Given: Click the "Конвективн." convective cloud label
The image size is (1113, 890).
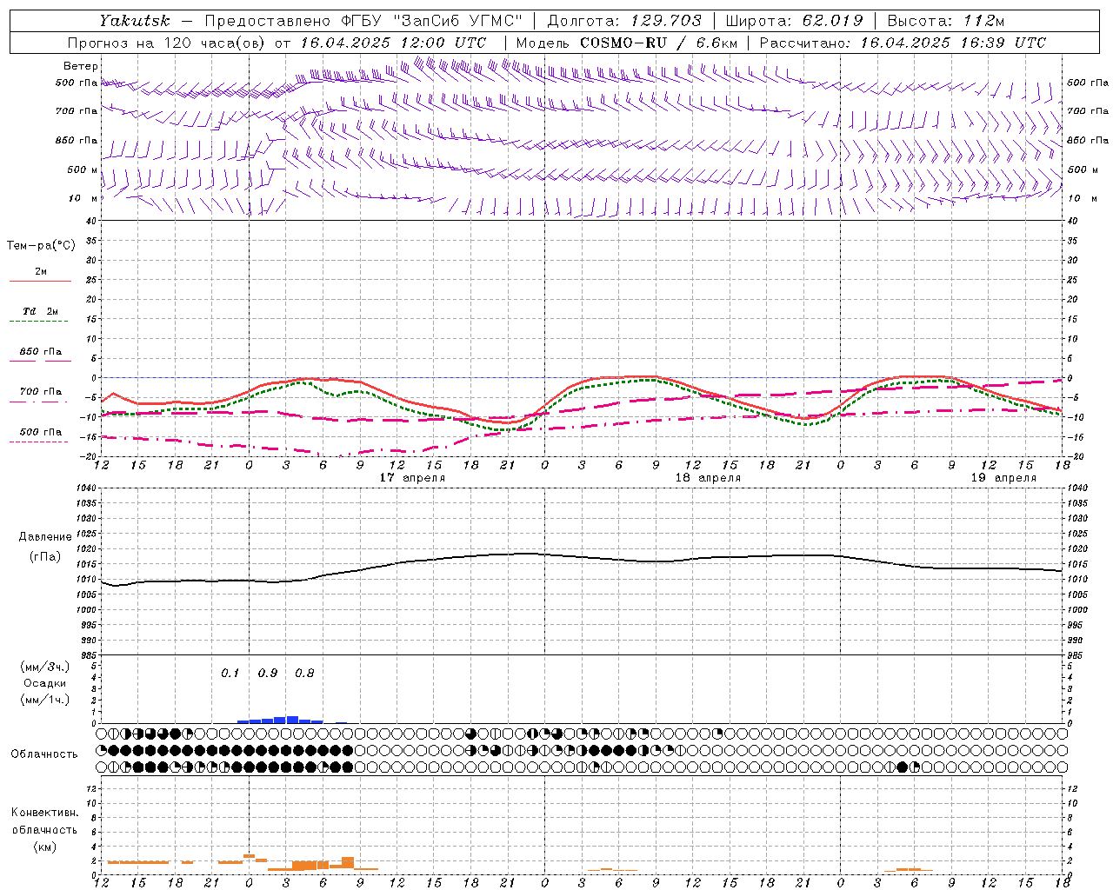Looking at the screenshot, I should (x=44, y=813).
